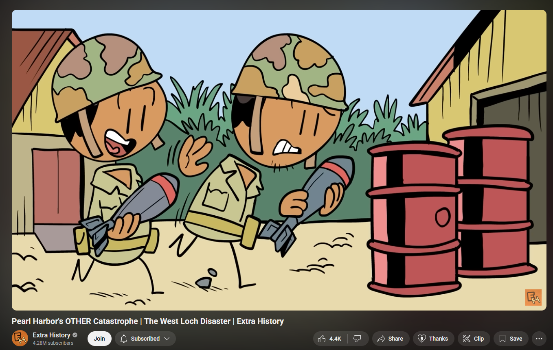553x350 pixels.
Task: Click the like thumbs-up button showing 4.4K
Action: click(330, 339)
